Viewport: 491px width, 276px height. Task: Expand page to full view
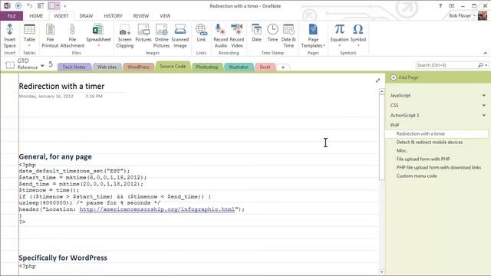[377, 80]
